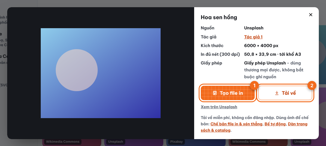Image resolution: width=326 pixels, height=146 pixels.
Task: Click the Tải về download button
Action: [285, 93]
